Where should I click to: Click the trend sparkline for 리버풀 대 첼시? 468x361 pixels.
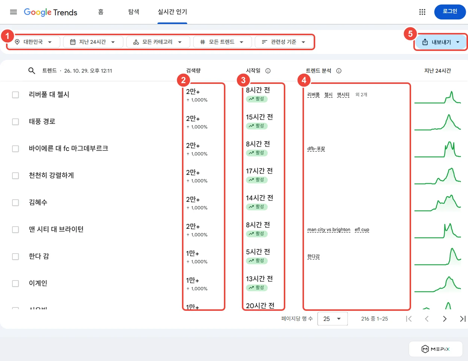coord(438,97)
